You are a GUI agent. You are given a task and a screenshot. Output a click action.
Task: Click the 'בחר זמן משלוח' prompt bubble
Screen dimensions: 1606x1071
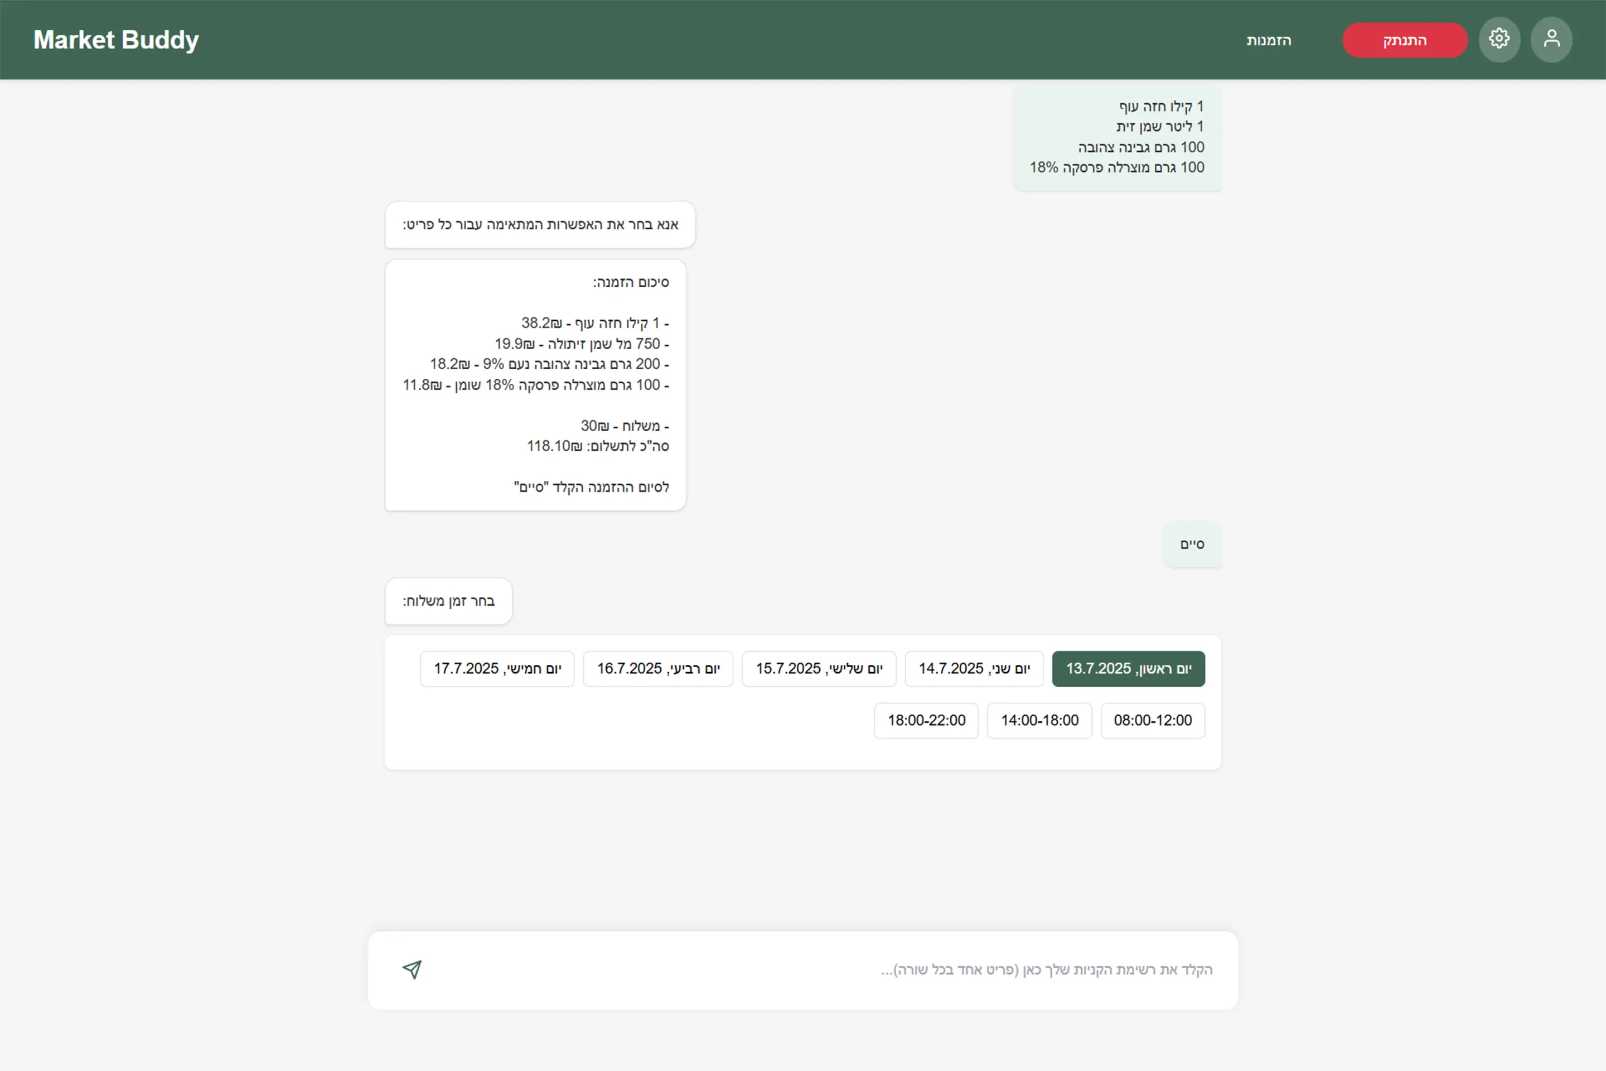448,601
